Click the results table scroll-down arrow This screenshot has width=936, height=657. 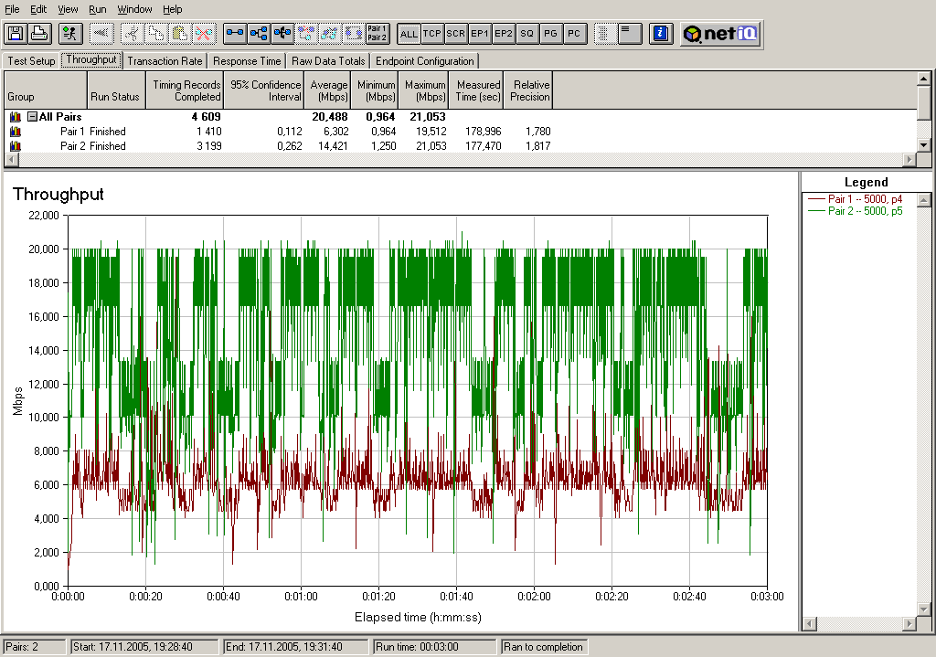(924, 144)
